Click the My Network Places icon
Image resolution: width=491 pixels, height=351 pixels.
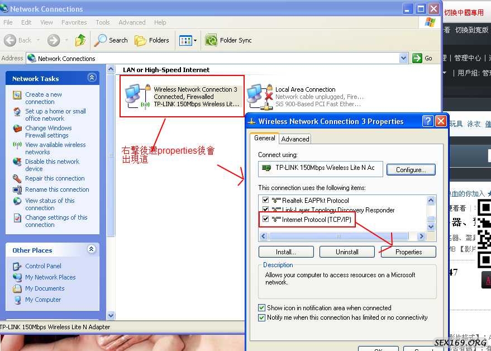click(x=17, y=277)
